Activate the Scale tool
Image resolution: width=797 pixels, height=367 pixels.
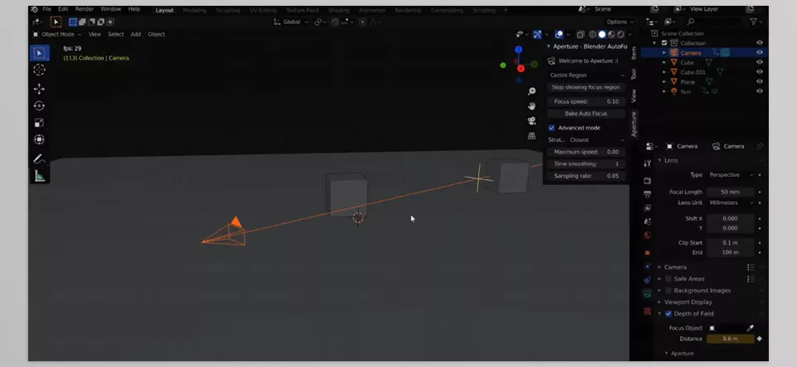[x=40, y=123]
